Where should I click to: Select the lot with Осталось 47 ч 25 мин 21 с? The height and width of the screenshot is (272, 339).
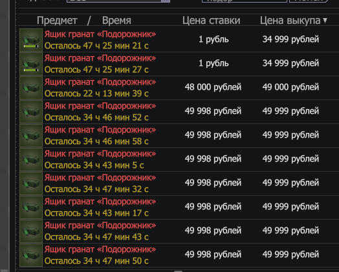point(179,40)
